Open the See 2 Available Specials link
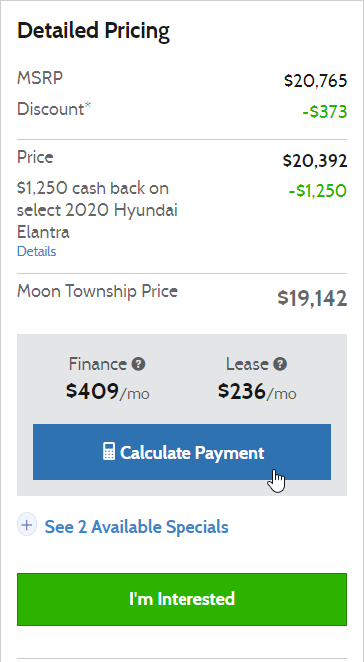 coord(137,527)
